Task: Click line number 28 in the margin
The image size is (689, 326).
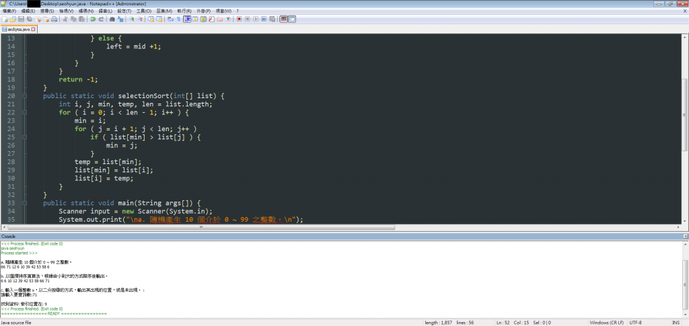Action: [x=11, y=161]
